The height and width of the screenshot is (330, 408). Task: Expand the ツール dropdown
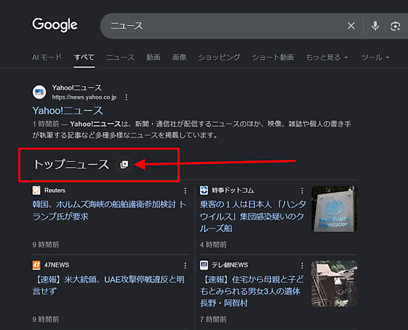click(375, 57)
